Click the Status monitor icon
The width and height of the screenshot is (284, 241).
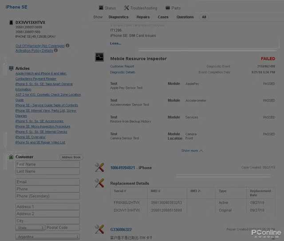(x=101, y=8)
